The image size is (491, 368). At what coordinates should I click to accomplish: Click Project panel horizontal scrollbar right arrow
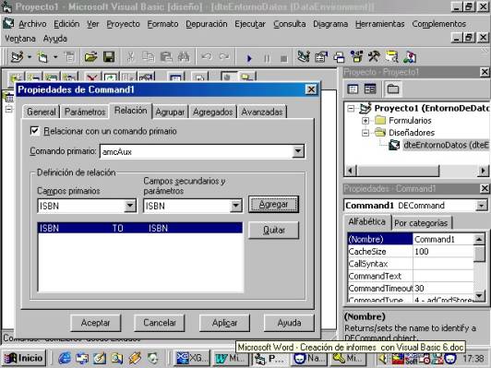click(x=484, y=171)
